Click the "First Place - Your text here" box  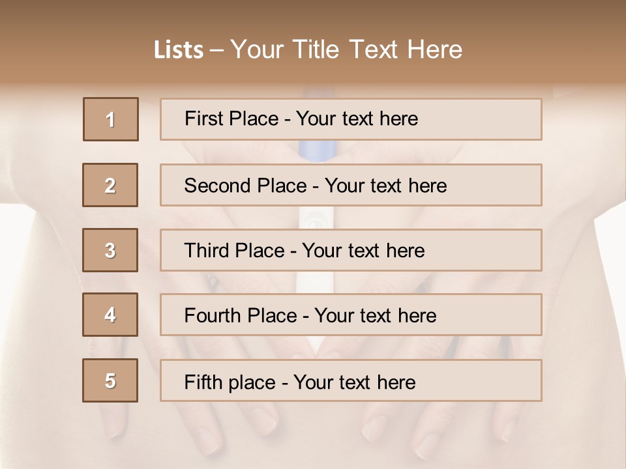coord(351,119)
